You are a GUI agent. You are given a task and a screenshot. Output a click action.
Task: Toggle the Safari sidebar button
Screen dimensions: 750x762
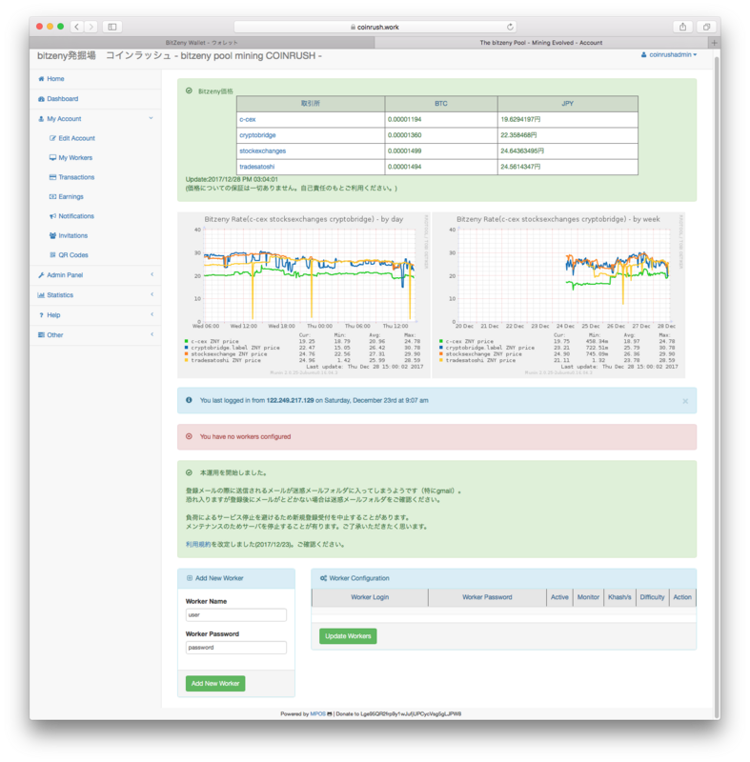click(x=112, y=27)
